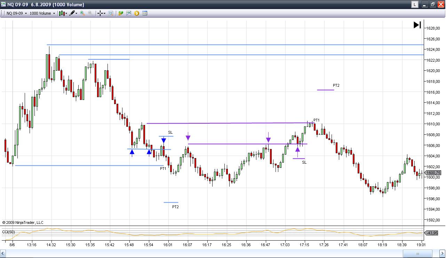
Task: Open the candlestick chart style tool
Action: 62,13
